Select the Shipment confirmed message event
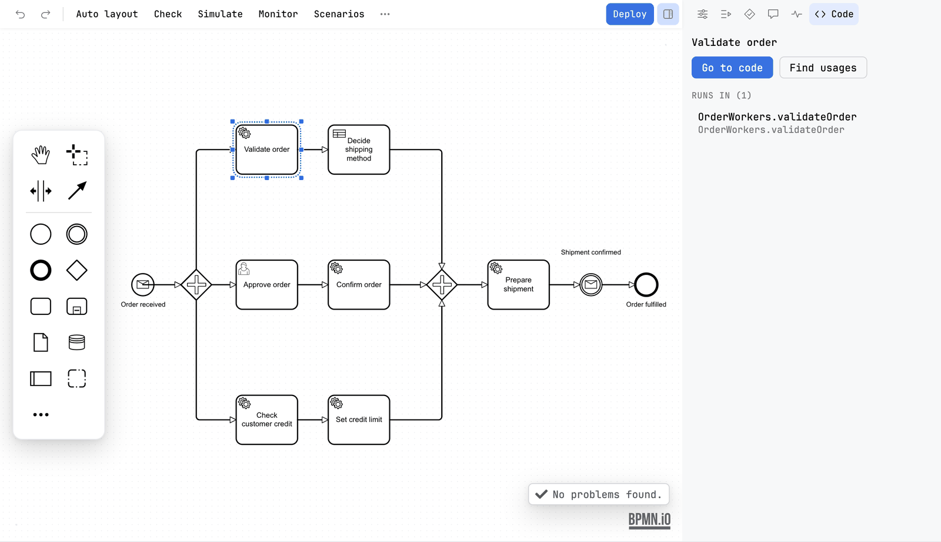This screenshot has width=941, height=542. (591, 285)
